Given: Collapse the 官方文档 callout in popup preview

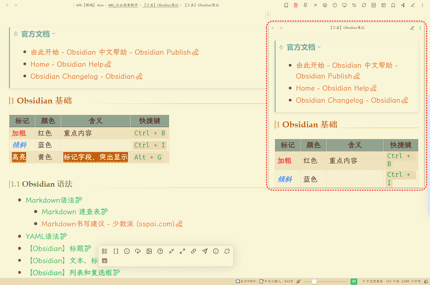Looking at the screenshot, I should click(x=319, y=47).
